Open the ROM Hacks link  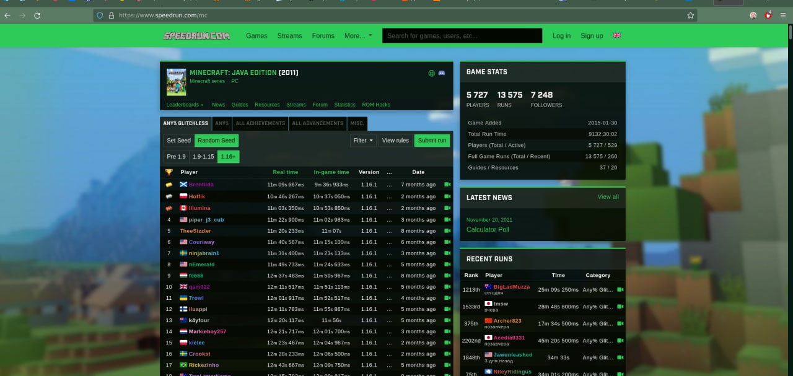(376, 105)
